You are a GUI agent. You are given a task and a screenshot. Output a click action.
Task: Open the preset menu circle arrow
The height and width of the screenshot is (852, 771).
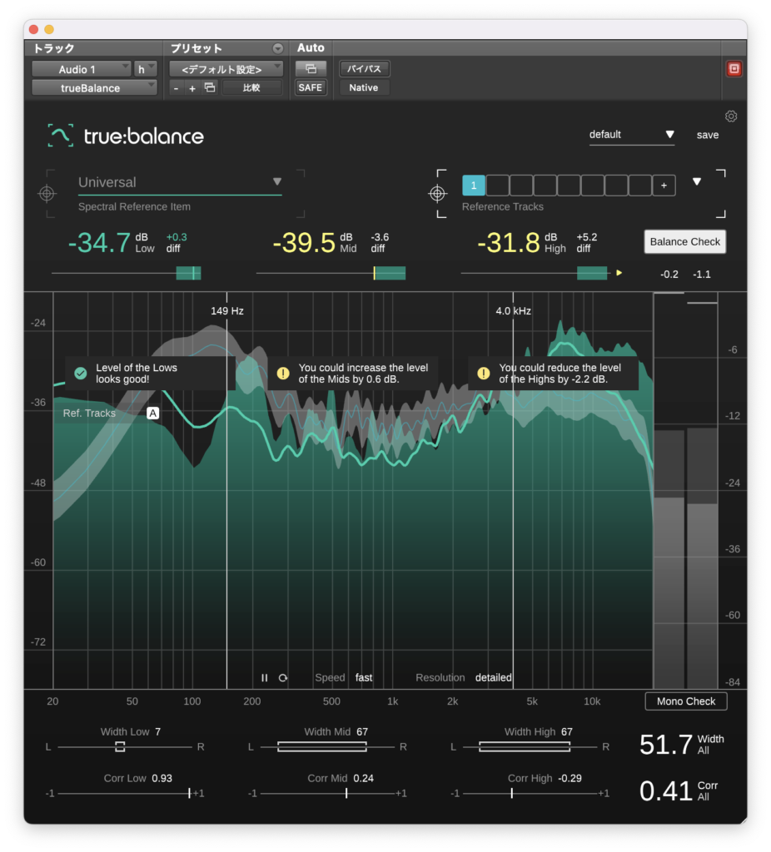(277, 48)
